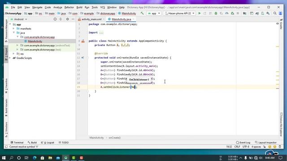The height and width of the screenshot is (161, 287).
Task: Open the VCS menu
Action: 103,7
